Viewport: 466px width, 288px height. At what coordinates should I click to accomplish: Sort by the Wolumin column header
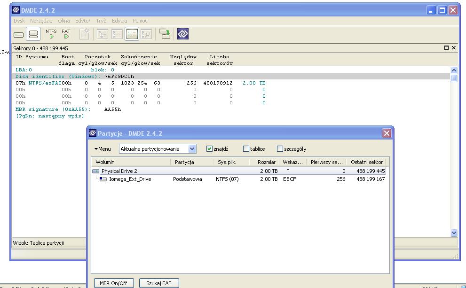tap(131, 162)
